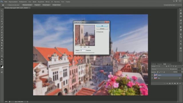
Task: Lock position icon in Layers panel
Action: pyautogui.click(x=162, y=72)
